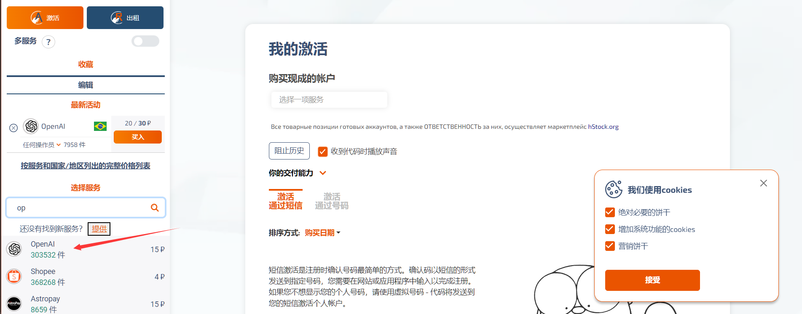Uncheck 收到代码时播放声音 checkbox
This screenshot has width=802, height=314.
pyautogui.click(x=323, y=152)
